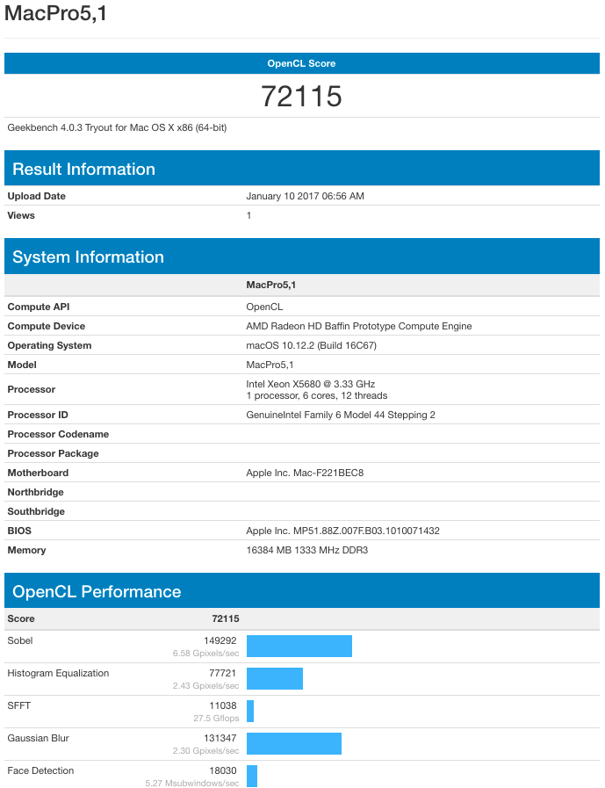The image size is (605, 788).
Task: Select Intel Xeon X5680 @ 3.33 GHz text
Action: pos(311,384)
